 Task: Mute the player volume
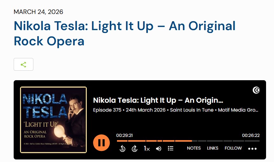coord(159,148)
